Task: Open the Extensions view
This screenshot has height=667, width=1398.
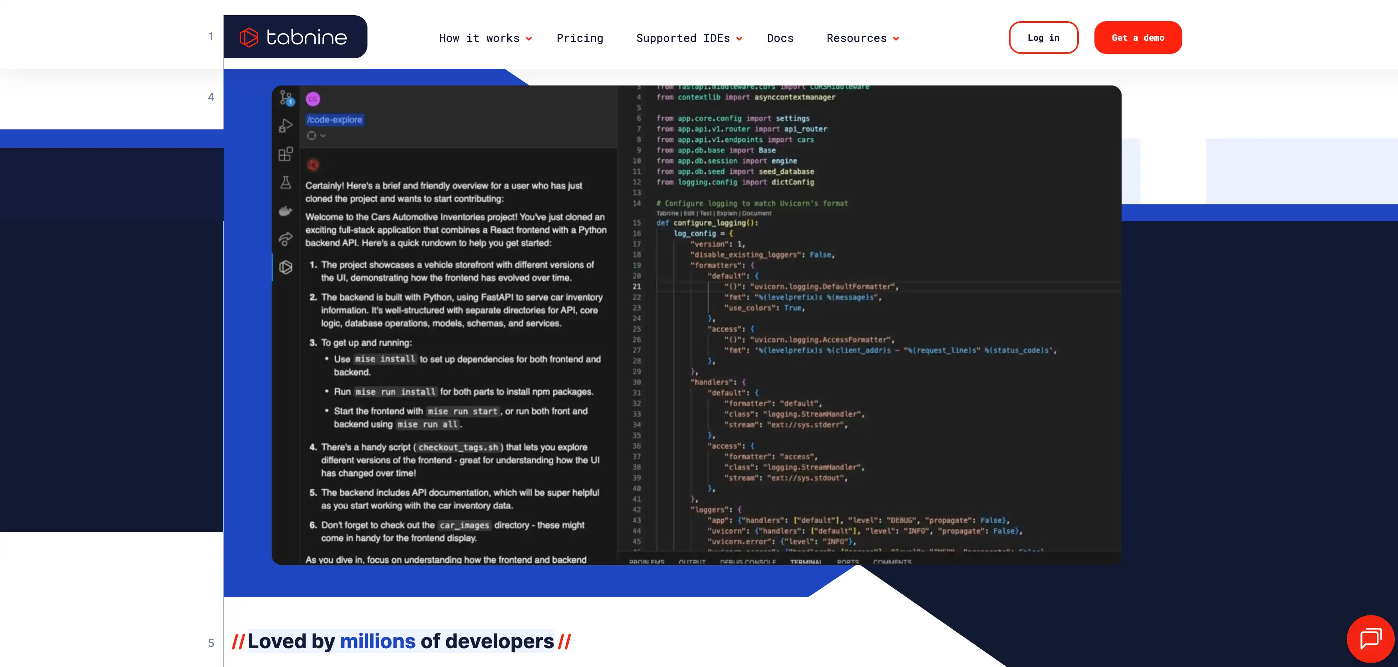Action: 286,154
